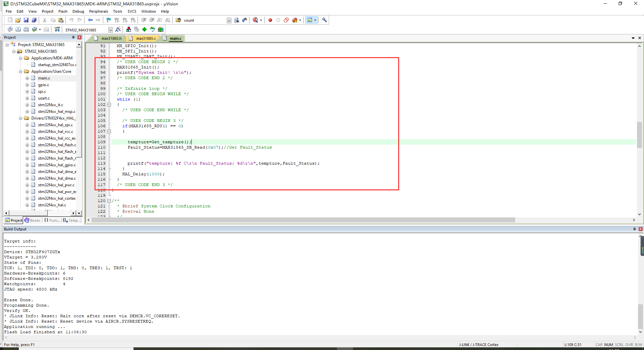644x350 pixels.
Task: Close the Build Output panel
Action: point(640,229)
